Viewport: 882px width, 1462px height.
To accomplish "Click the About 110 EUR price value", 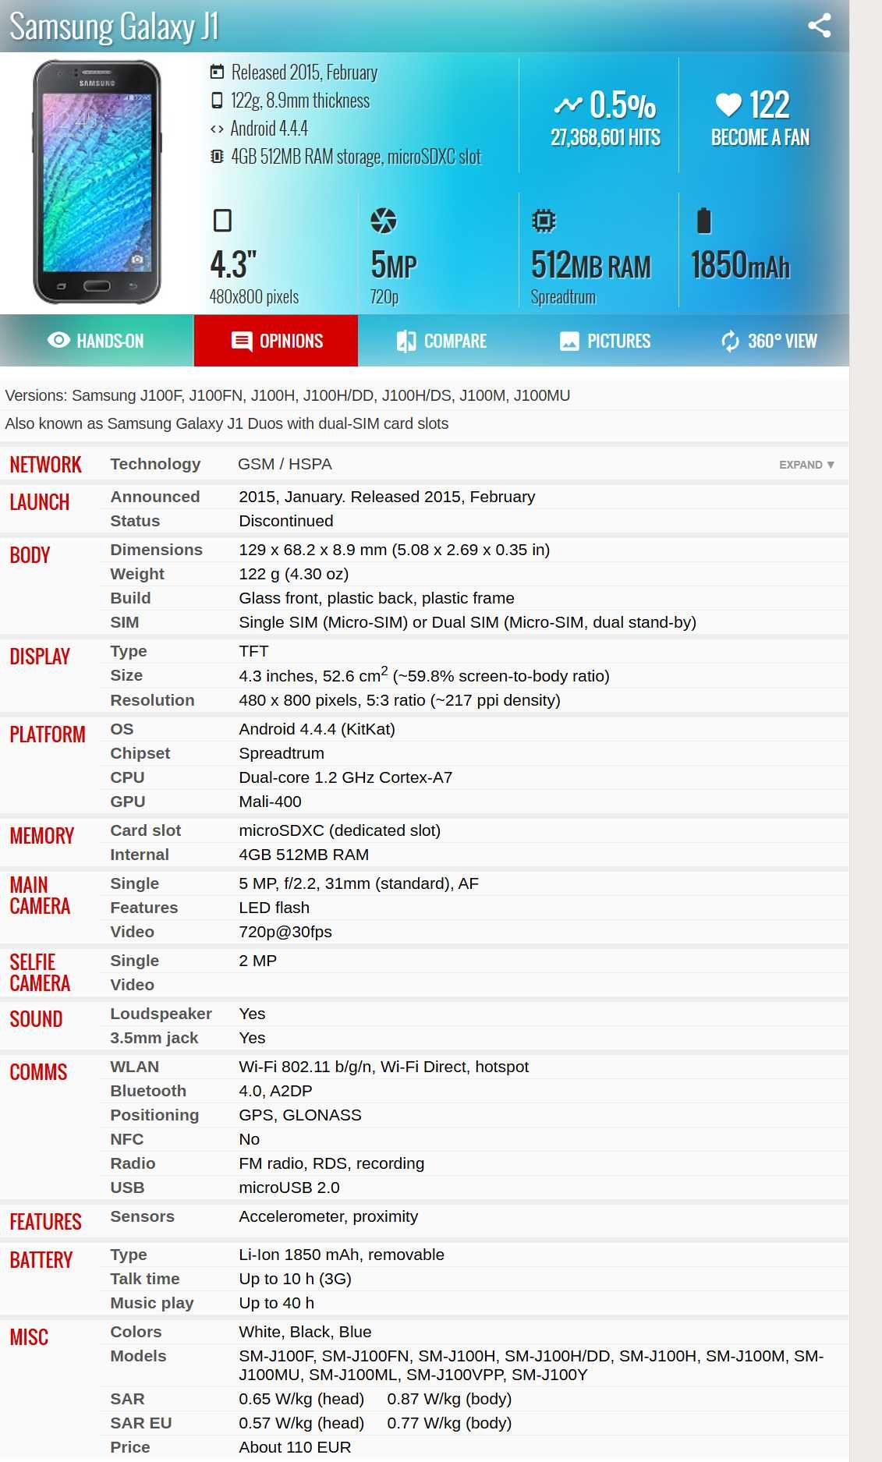I will [x=295, y=1447].
